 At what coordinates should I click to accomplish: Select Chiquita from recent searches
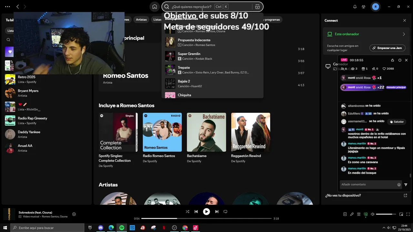pos(213,95)
